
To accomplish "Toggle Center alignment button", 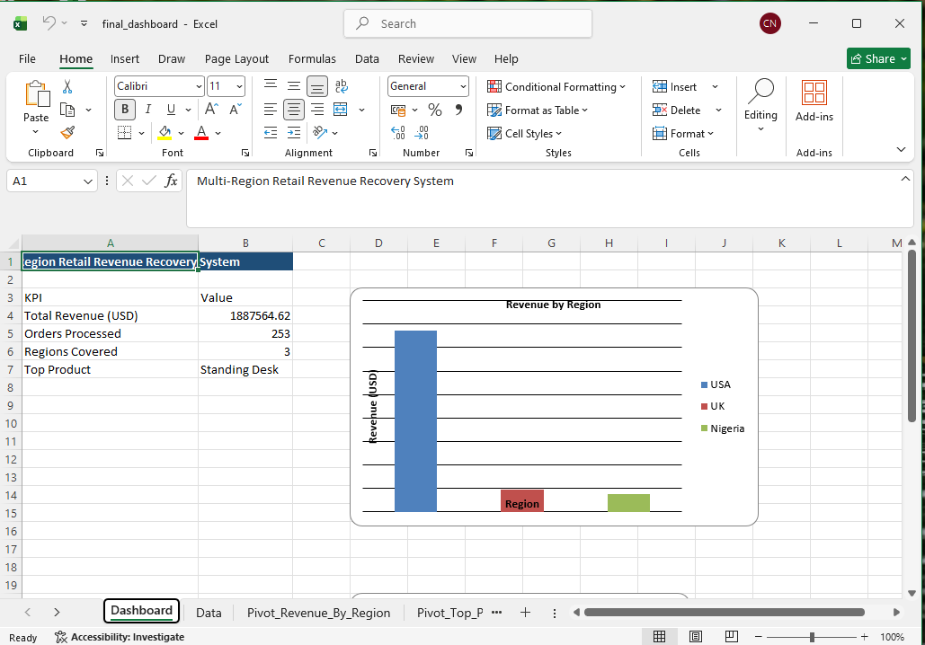I will 294,109.
